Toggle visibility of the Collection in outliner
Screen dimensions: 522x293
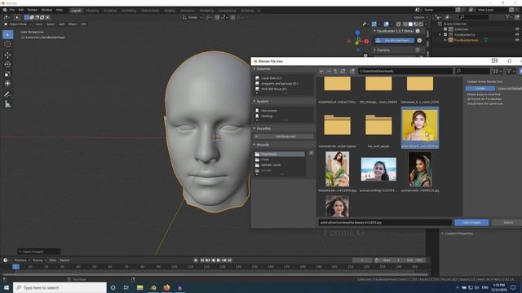pyautogui.click(x=517, y=29)
